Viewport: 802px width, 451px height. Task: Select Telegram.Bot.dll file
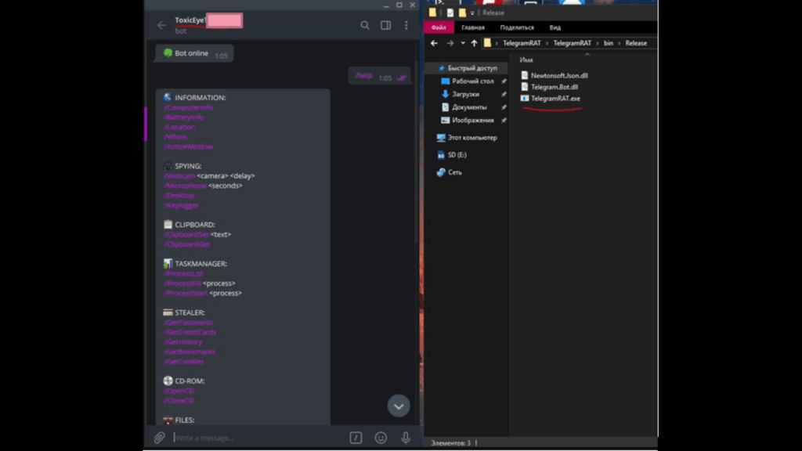pyautogui.click(x=549, y=87)
